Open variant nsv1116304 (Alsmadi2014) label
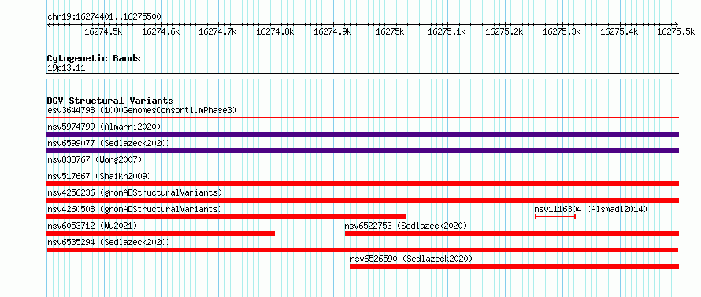Image resolution: width=701 pixels, height=297 pixels. pos(591,209)
